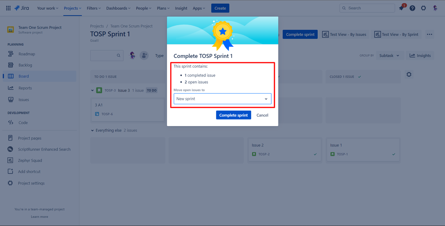Viewport: 445px width, 226px height.
Task: Open Test View - By Issues
Action: 344,34
